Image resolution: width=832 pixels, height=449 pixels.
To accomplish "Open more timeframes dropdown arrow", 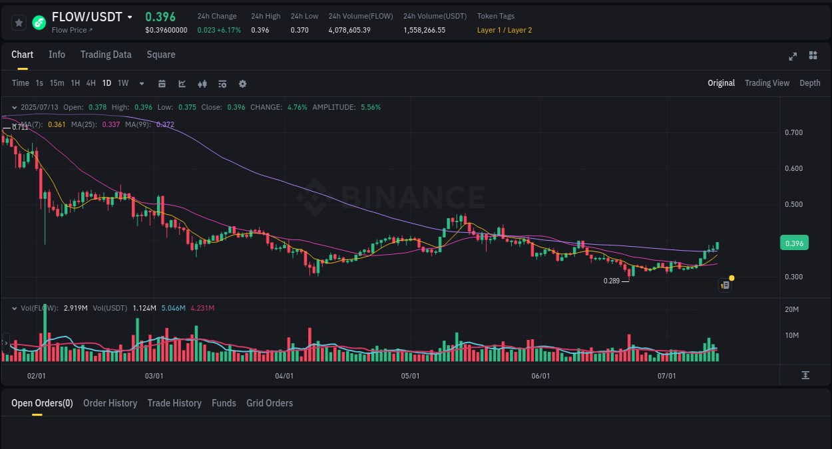I will (x=141, y=83).
